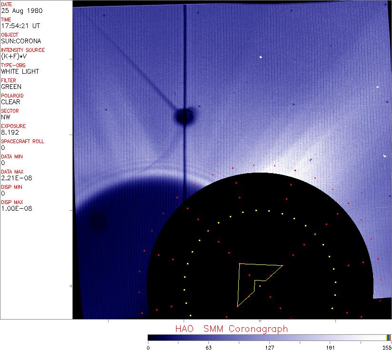This screenshot has width=392, height=350.
Task: Click the polaroid value "CLEAR"
Action: pyautogui.click(x=11, y=102)
